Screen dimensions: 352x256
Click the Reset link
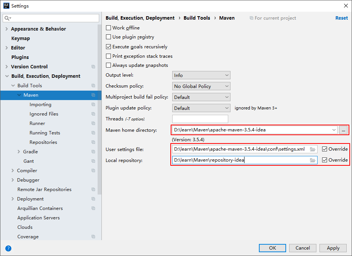341,18
